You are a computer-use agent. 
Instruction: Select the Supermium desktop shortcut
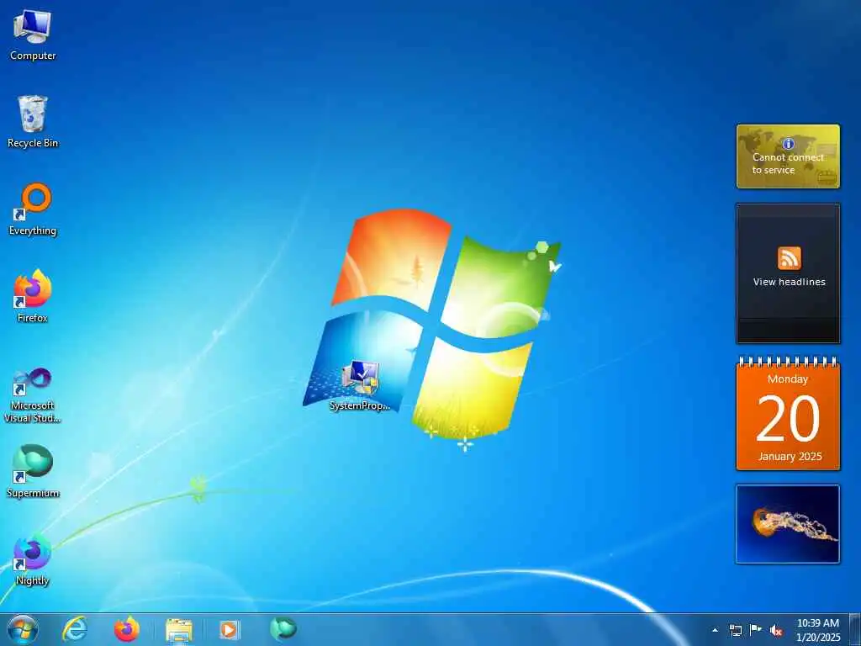(x=33, y=472)
